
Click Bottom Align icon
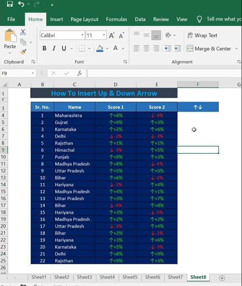coord(156,35)
